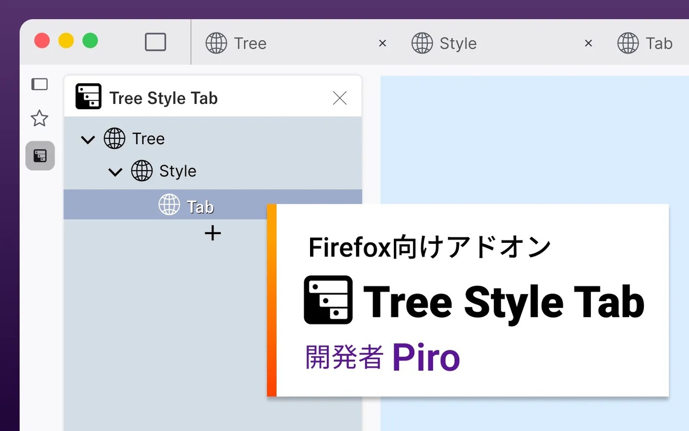The width and height of the screenshot is (689, 431).
Task: Click the globe icon beside Tab in the sidebar
Action: [x=169, y=205]
